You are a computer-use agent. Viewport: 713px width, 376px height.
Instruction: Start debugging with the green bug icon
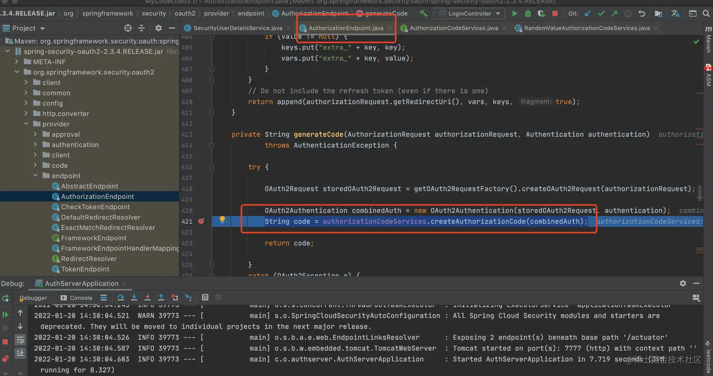(x=528, y=14)
